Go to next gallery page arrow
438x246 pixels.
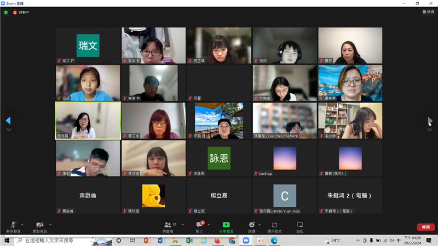[430, 120]
